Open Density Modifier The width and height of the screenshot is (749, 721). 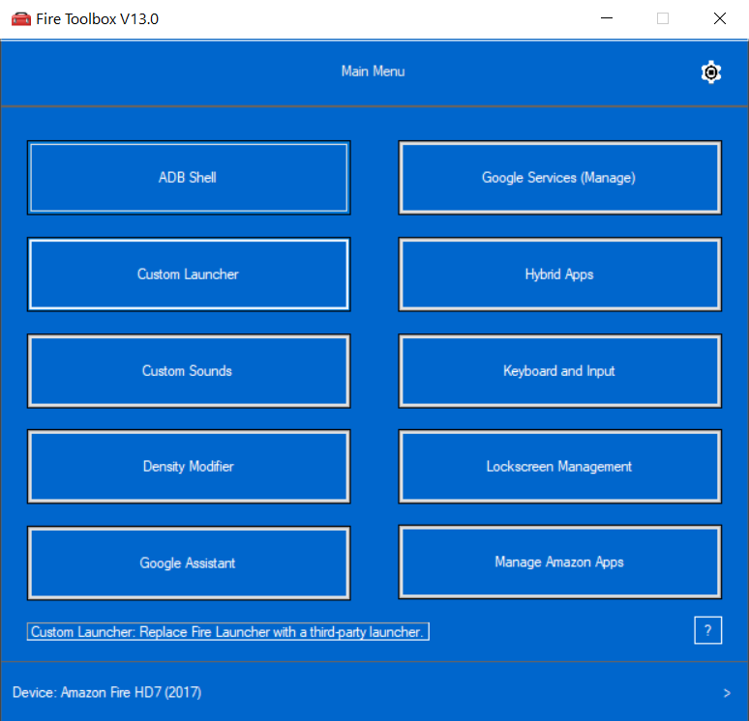189,466
